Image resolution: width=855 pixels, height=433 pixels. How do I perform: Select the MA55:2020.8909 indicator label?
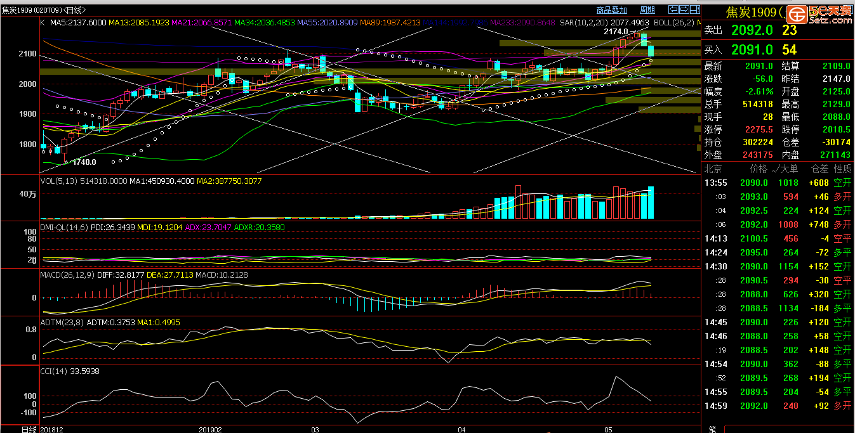click(327, 22)
